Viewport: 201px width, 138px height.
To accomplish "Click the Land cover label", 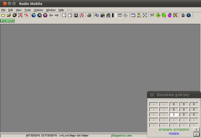I will click(7, 21).
